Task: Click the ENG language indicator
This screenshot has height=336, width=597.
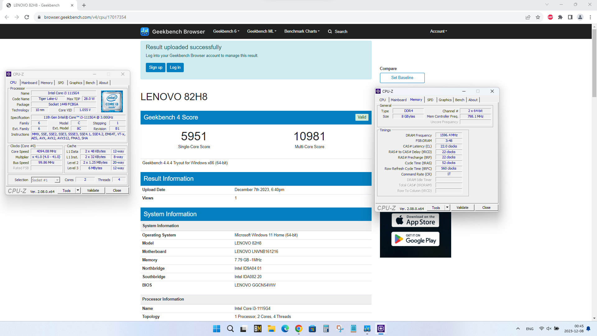Action: (x=530, y=329)
